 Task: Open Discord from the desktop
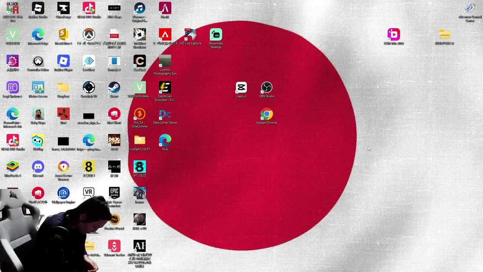[38, 167]
